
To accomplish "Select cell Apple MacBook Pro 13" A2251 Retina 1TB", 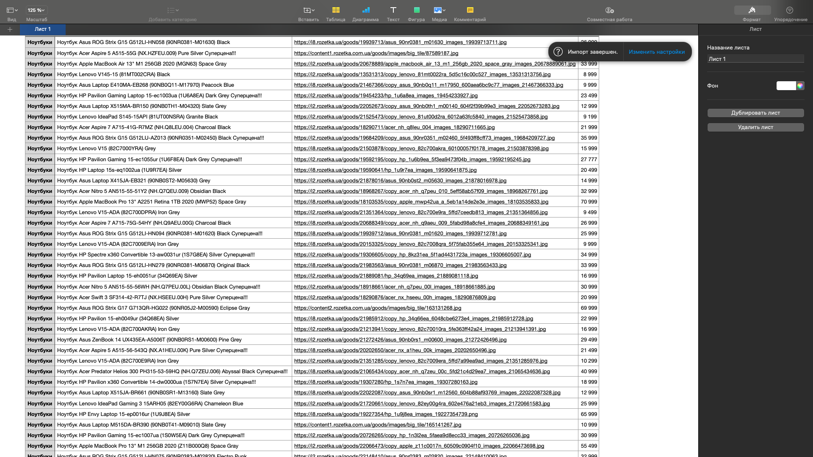I will pos(173,202).
